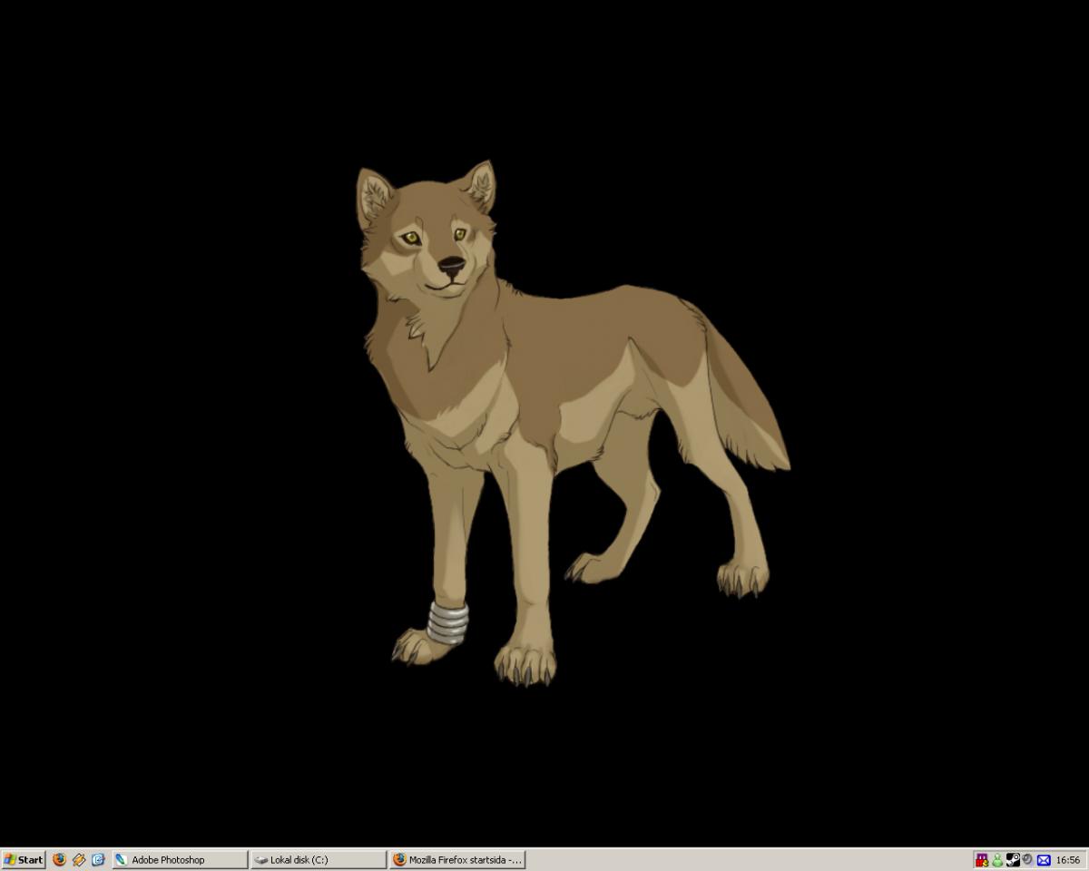
Task: Switch to the Adobe Photoshop taskbar window
Action: 180,859
